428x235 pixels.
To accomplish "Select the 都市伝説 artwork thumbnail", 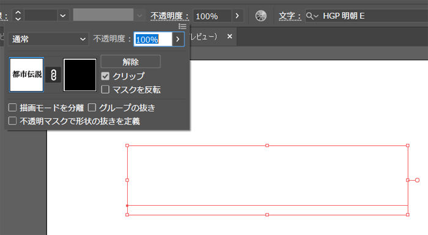I will pyautogui.click(x=26, y=74).
